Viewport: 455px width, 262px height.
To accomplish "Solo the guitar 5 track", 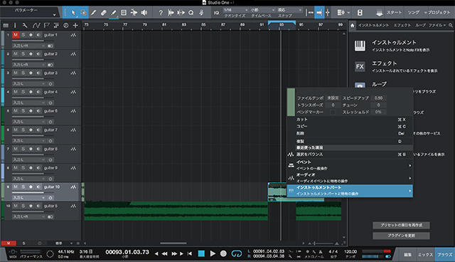I will [23, 206].
